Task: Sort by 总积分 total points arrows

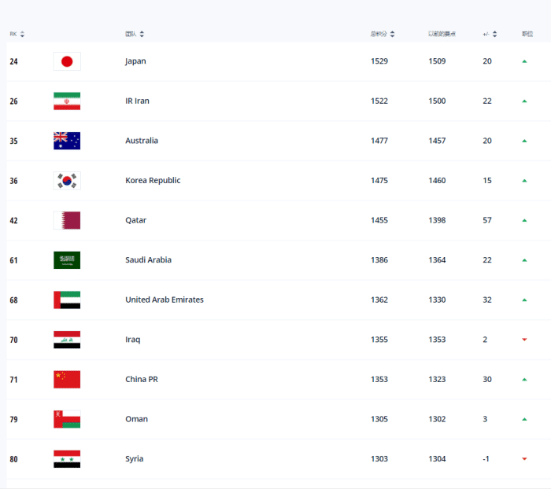Action: click(392, 34)
